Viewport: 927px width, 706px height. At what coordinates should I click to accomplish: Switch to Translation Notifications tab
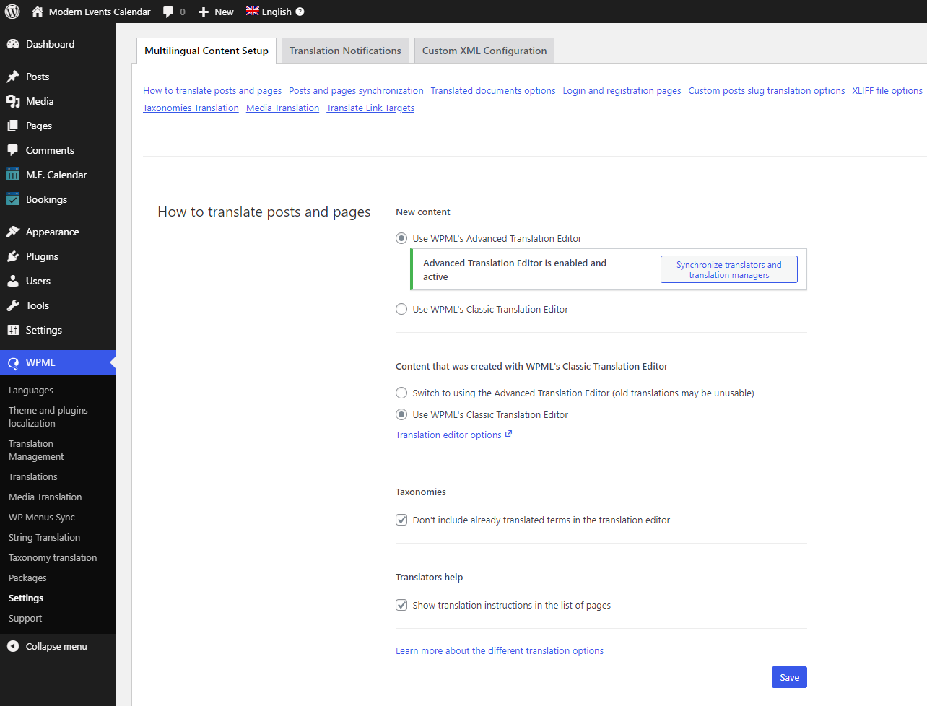[x=345, y=51]
